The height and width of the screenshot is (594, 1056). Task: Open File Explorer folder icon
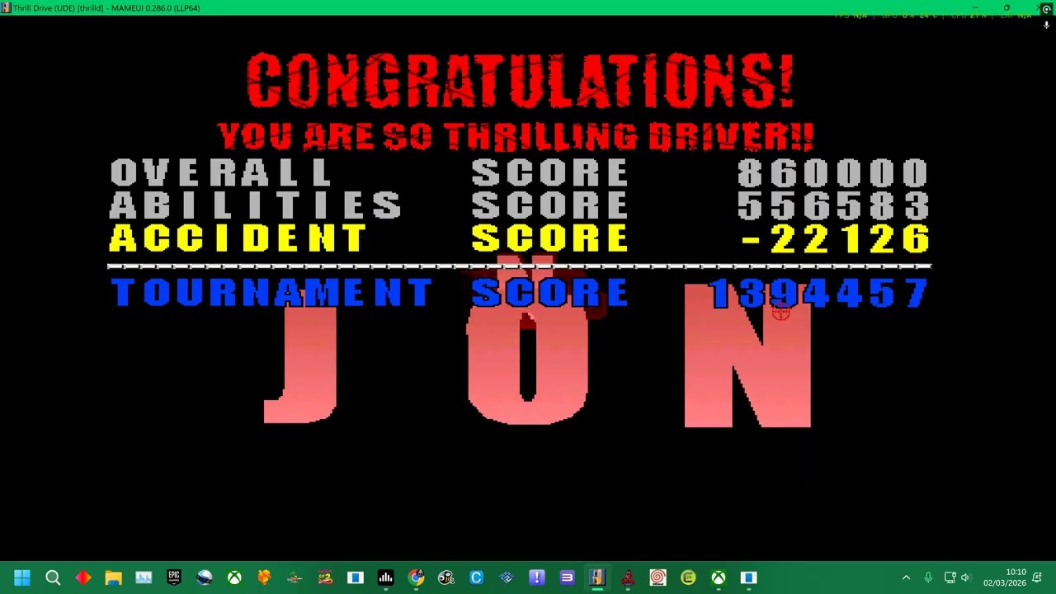(113, 577)
